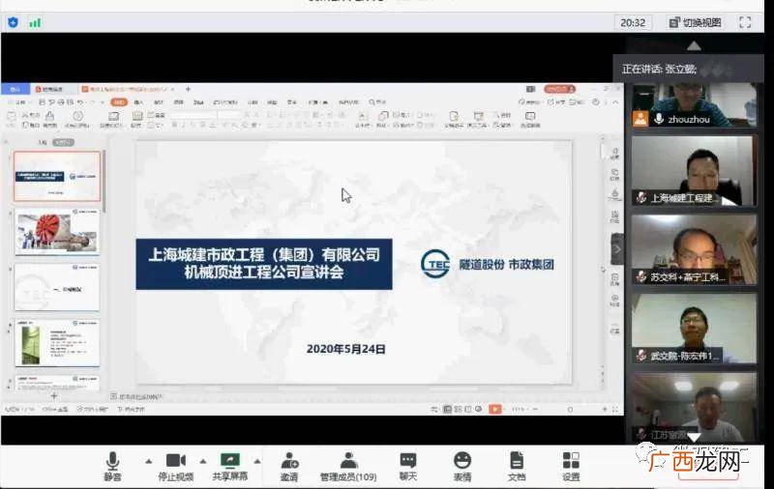This screenshot has width=774, height=489.
Task: Click the blue shield security icon
Action: (14, 22)
